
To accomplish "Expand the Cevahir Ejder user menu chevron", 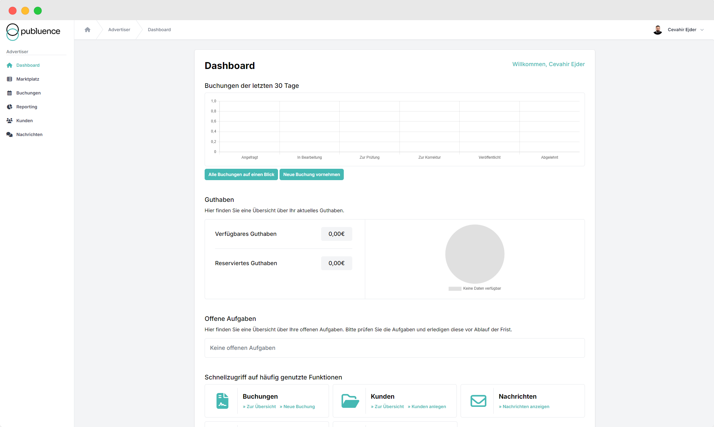I will pos(702,30).
